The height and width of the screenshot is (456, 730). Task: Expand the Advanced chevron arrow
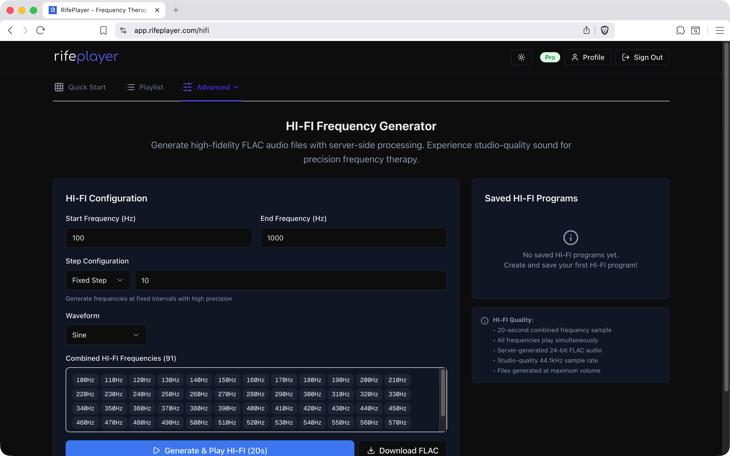[236, 87]
